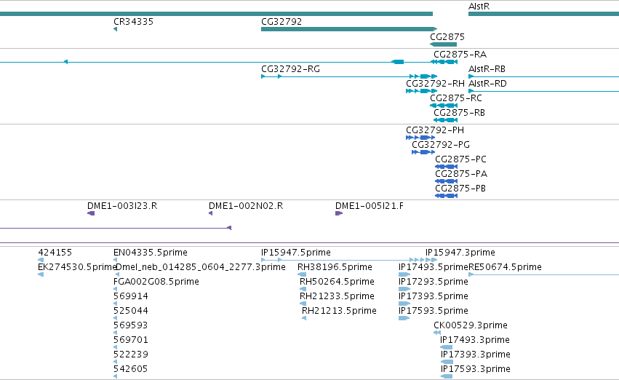Click the IP17593.5prime EST marker
619x380 pixels.
click(404, 318)
